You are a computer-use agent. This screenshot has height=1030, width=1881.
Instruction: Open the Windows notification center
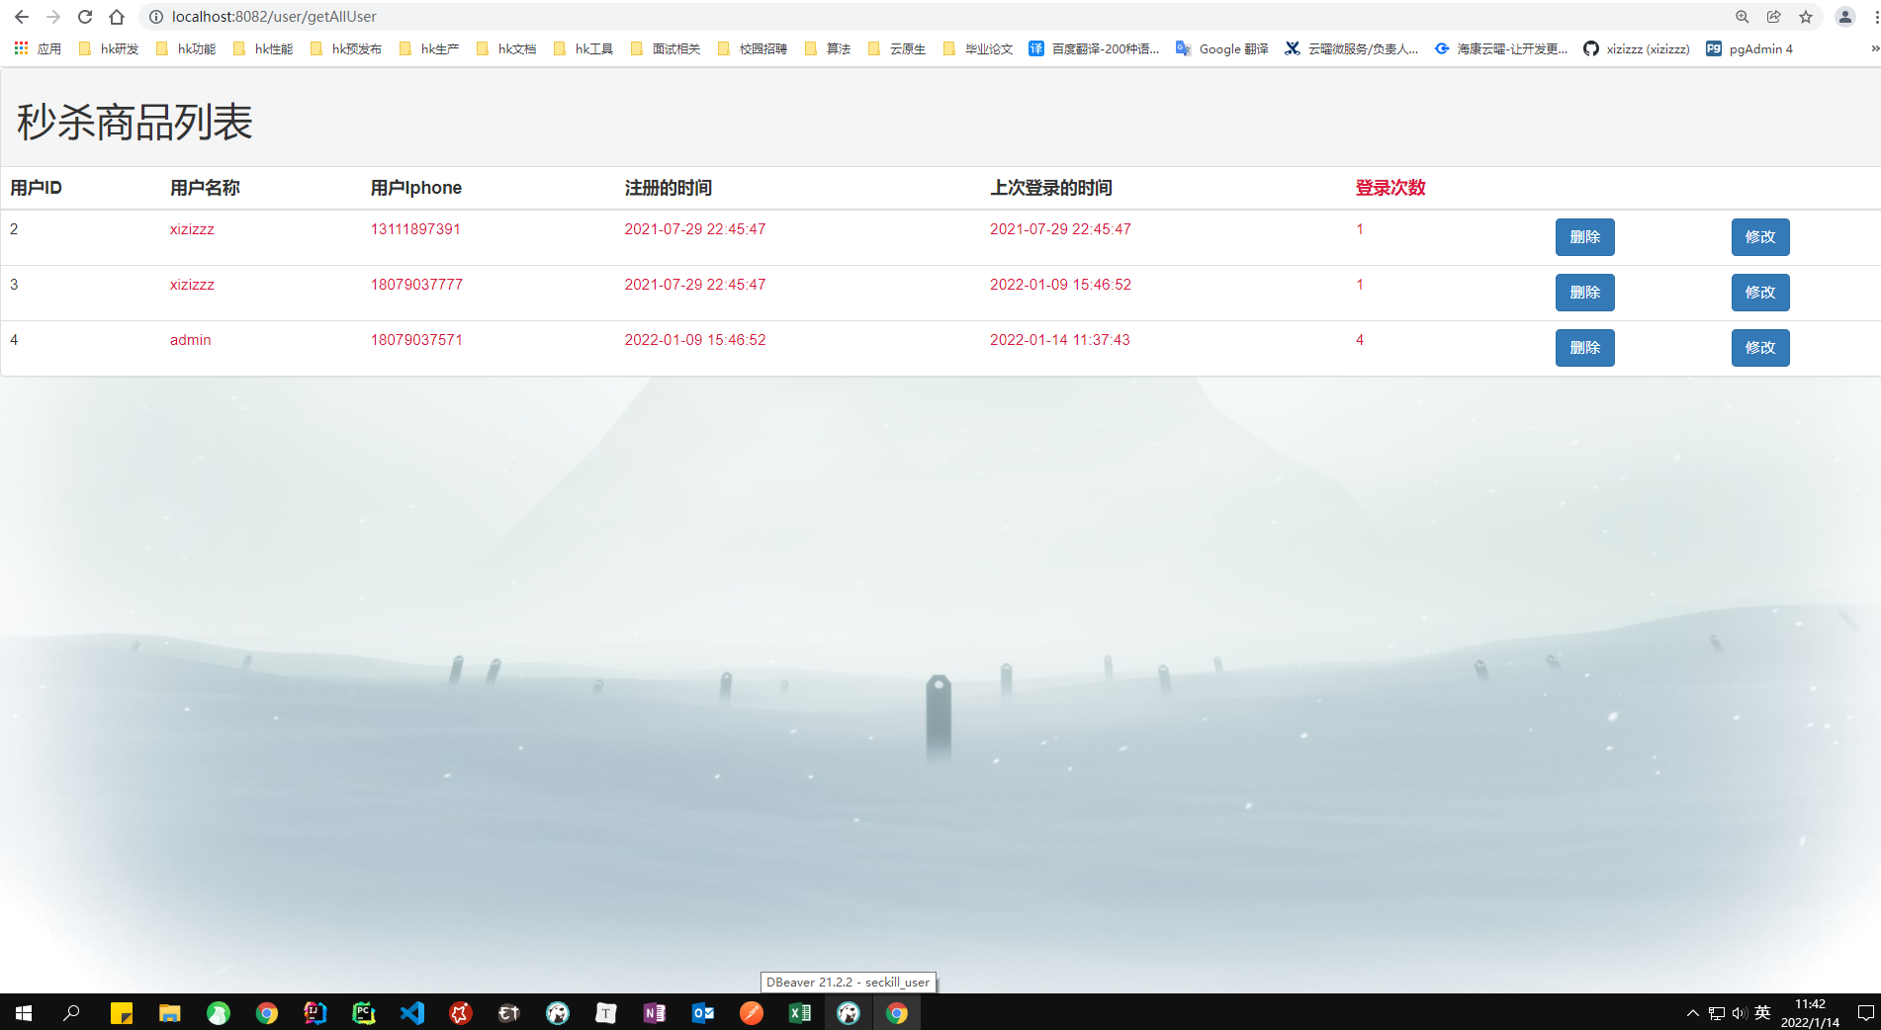pyautogui.click(x=1865, y=1013)
